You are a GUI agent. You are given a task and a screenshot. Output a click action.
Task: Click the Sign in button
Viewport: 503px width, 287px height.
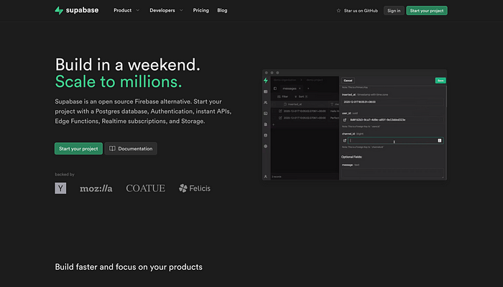pos(394,11)
